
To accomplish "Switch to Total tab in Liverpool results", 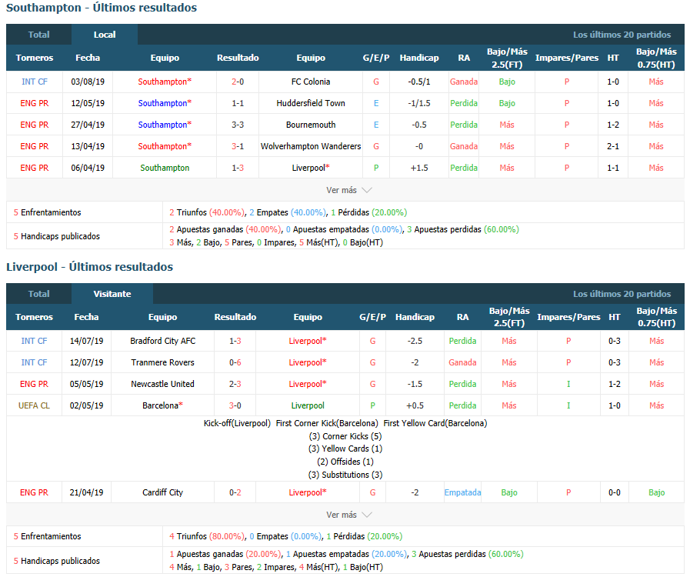I will pos(38,294).
